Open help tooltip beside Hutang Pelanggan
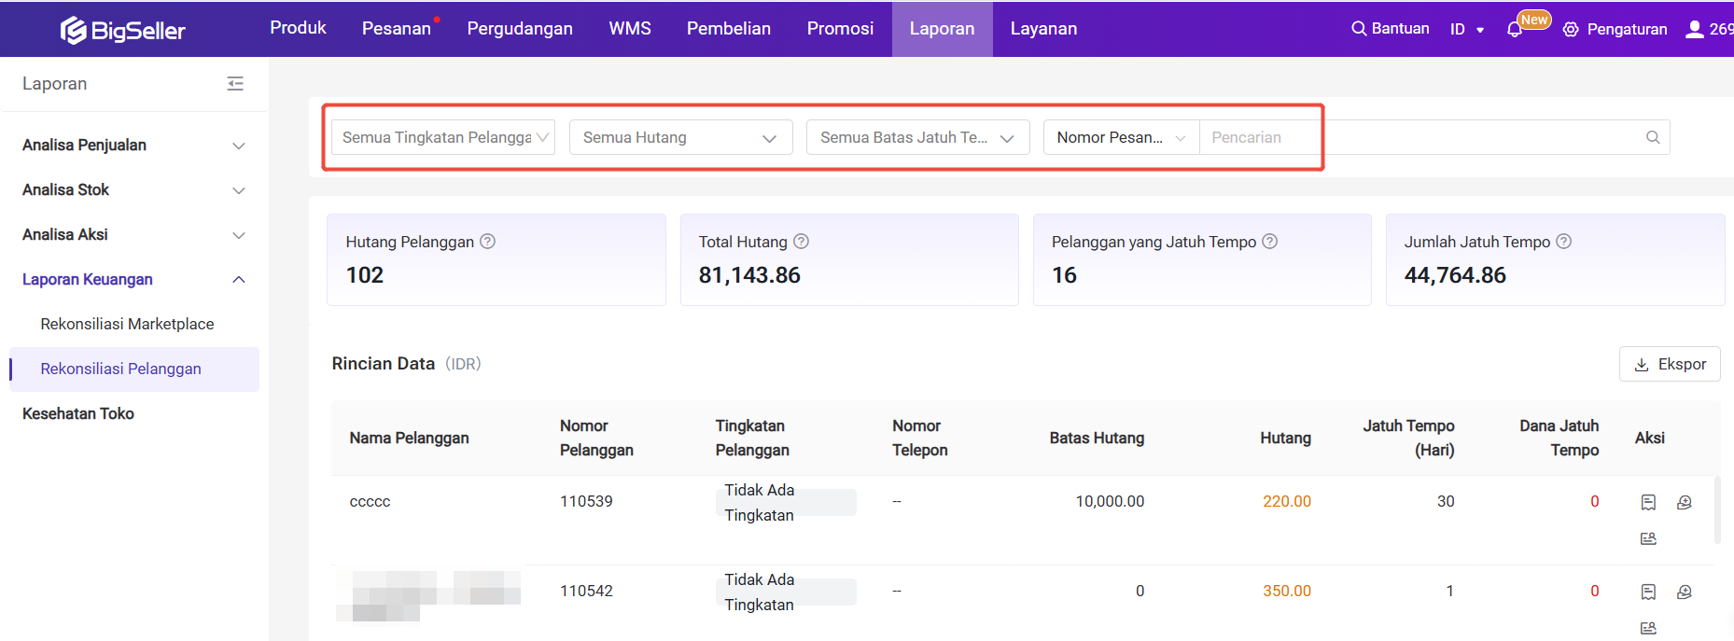Viewport: 1734px width, 641px height. tap(487, 242)
